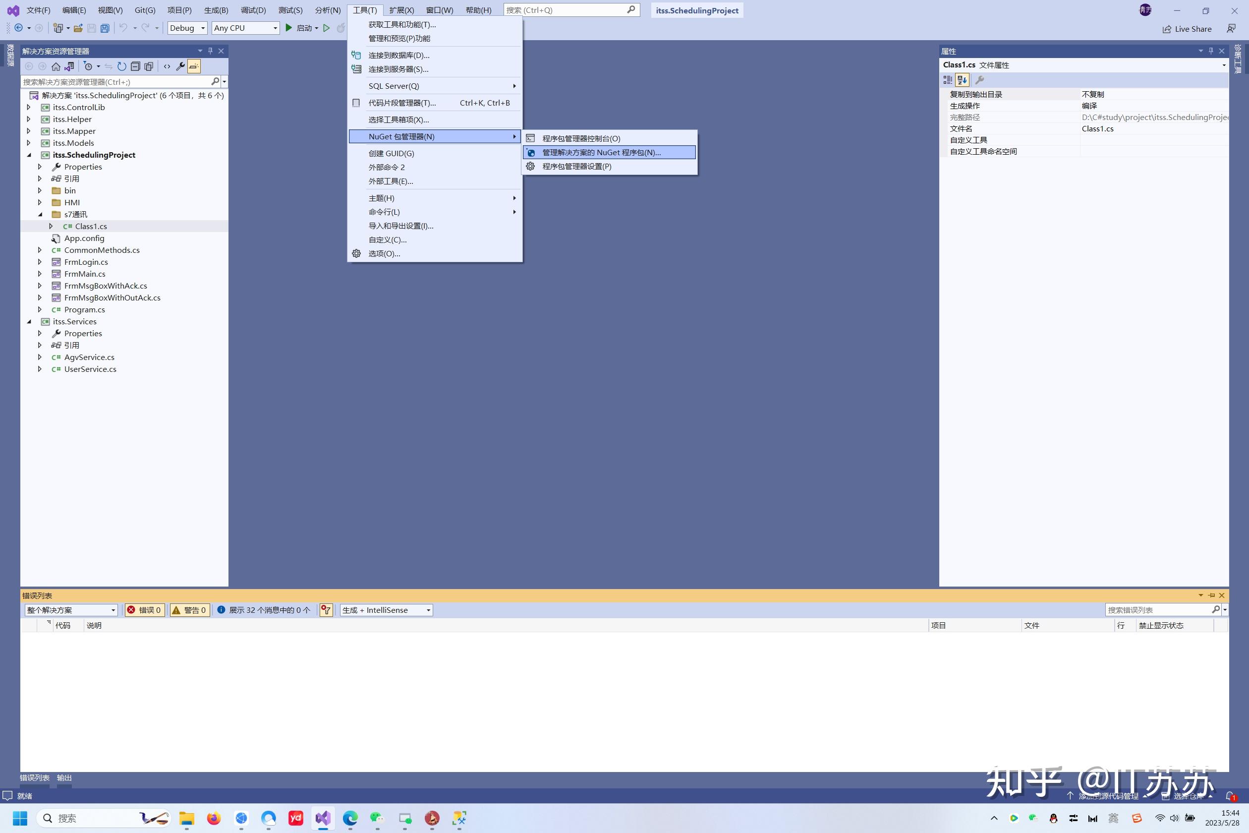1249x833 pixels.
Task: Click the Show All Files icon
Action: [149, 66]
